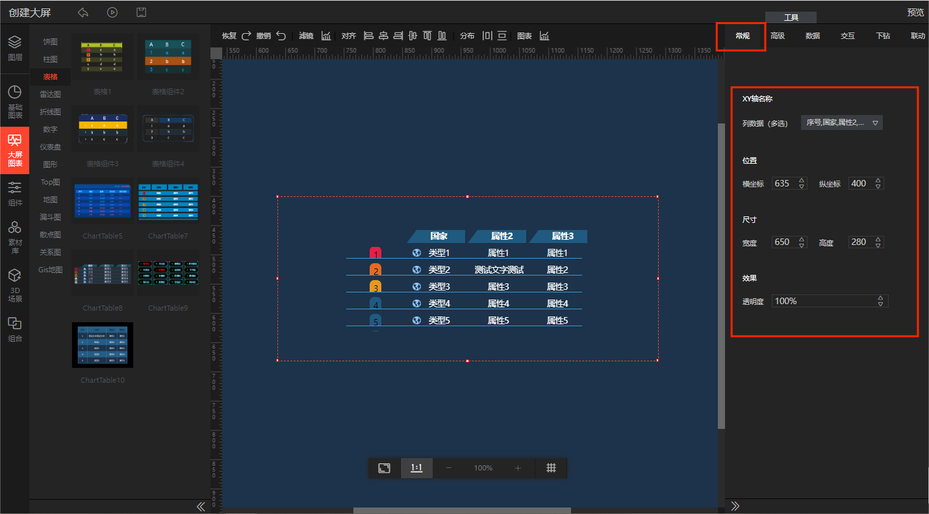This screenshot has height=514, width=929.
Task: Open the 3D场景 sidebar panel
Action: [x=14, y=286]
